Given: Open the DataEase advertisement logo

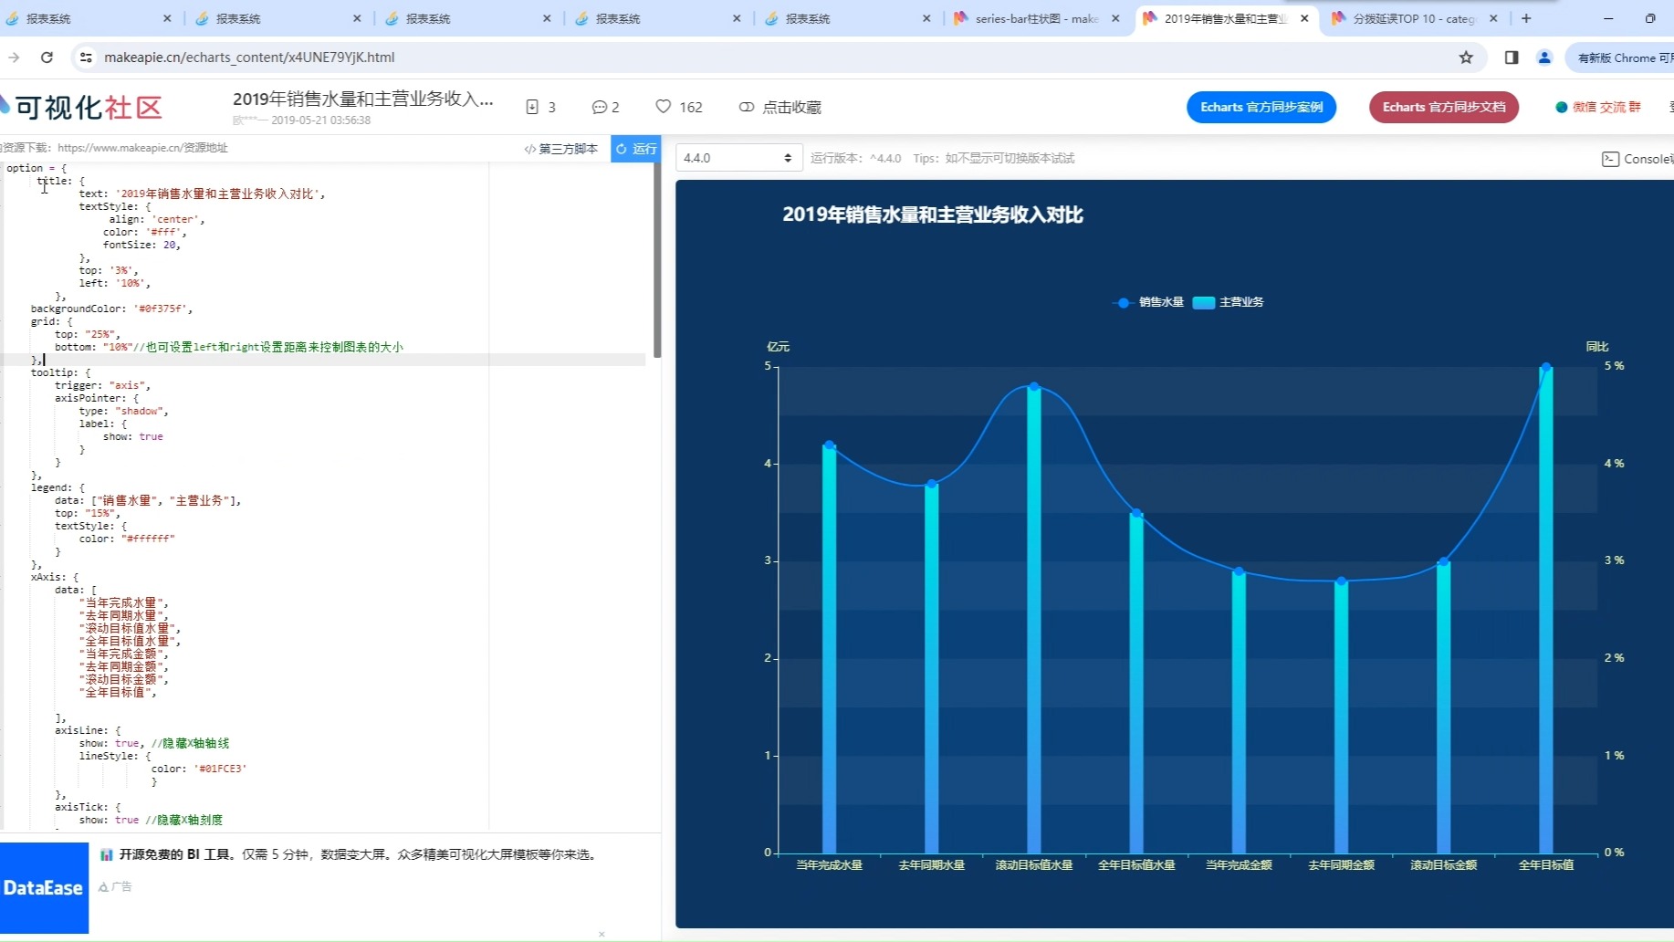Looking at the screenshot, I should coord(44,887).
